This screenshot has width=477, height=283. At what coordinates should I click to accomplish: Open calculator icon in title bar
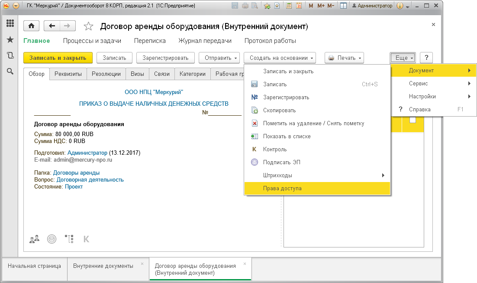pyautogui.click(x=289, y=6)
